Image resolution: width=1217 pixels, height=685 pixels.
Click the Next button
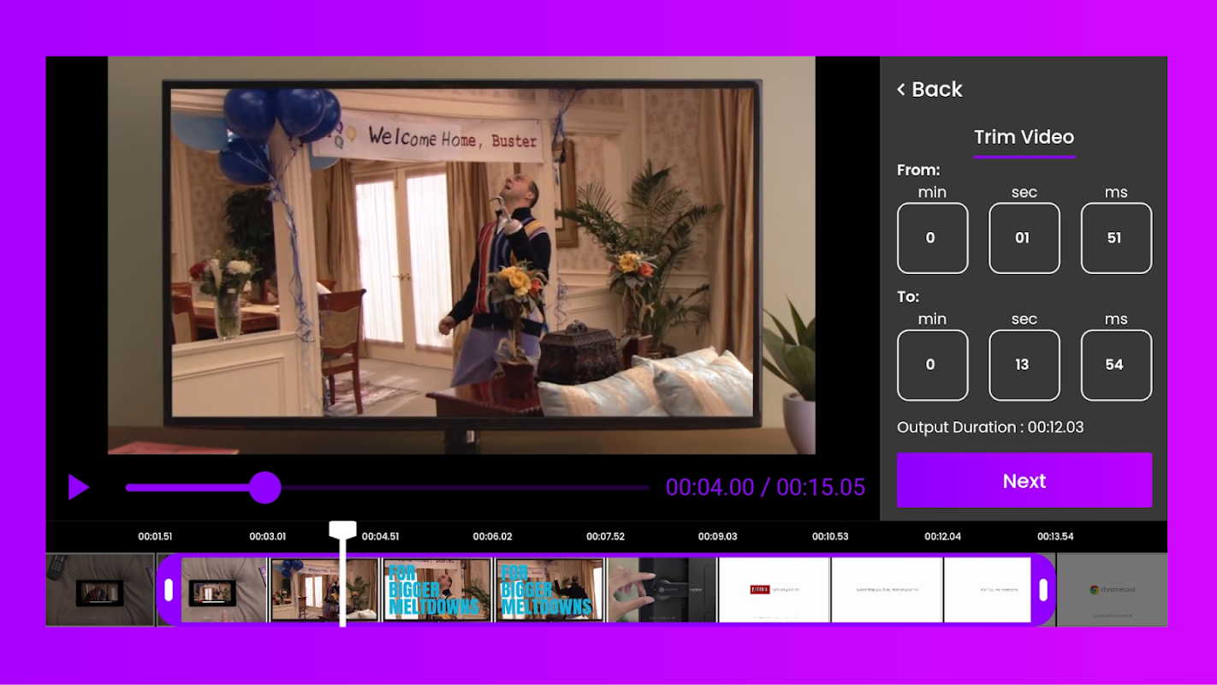click(1024, 480)
